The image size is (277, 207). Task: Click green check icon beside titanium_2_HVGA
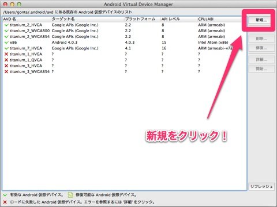[x=6, y=25]
